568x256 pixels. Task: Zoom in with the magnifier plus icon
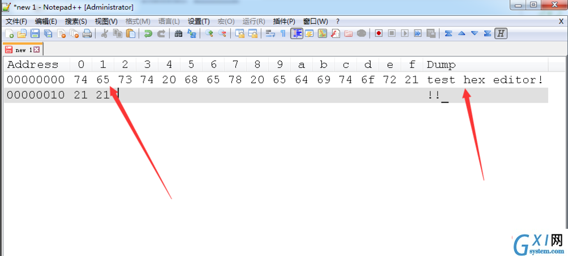(x=209, y=33)
